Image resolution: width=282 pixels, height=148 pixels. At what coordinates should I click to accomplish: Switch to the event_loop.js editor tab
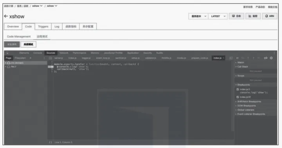(x=103, y=58)
